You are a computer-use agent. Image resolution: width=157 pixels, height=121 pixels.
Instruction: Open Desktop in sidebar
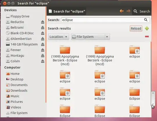pos(15,79)
